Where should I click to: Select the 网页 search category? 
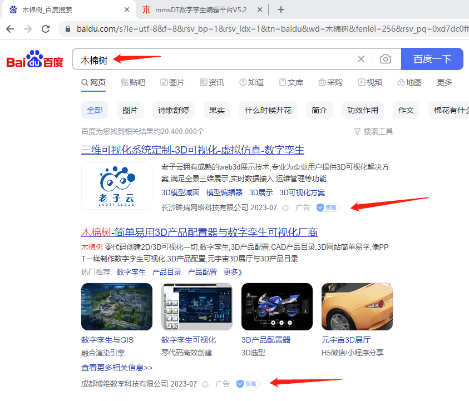coord(93,82)
